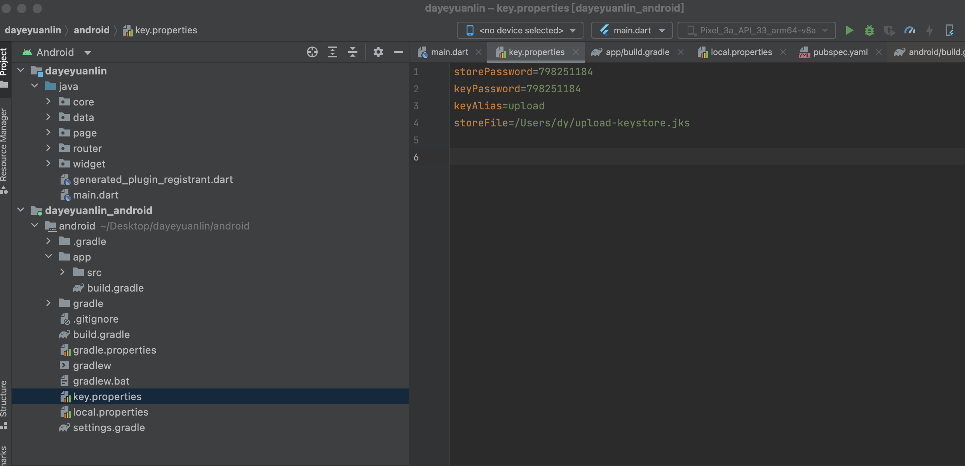
Task: Run the app with green play button
Action: pyautogui.click(x=849, y=30)
